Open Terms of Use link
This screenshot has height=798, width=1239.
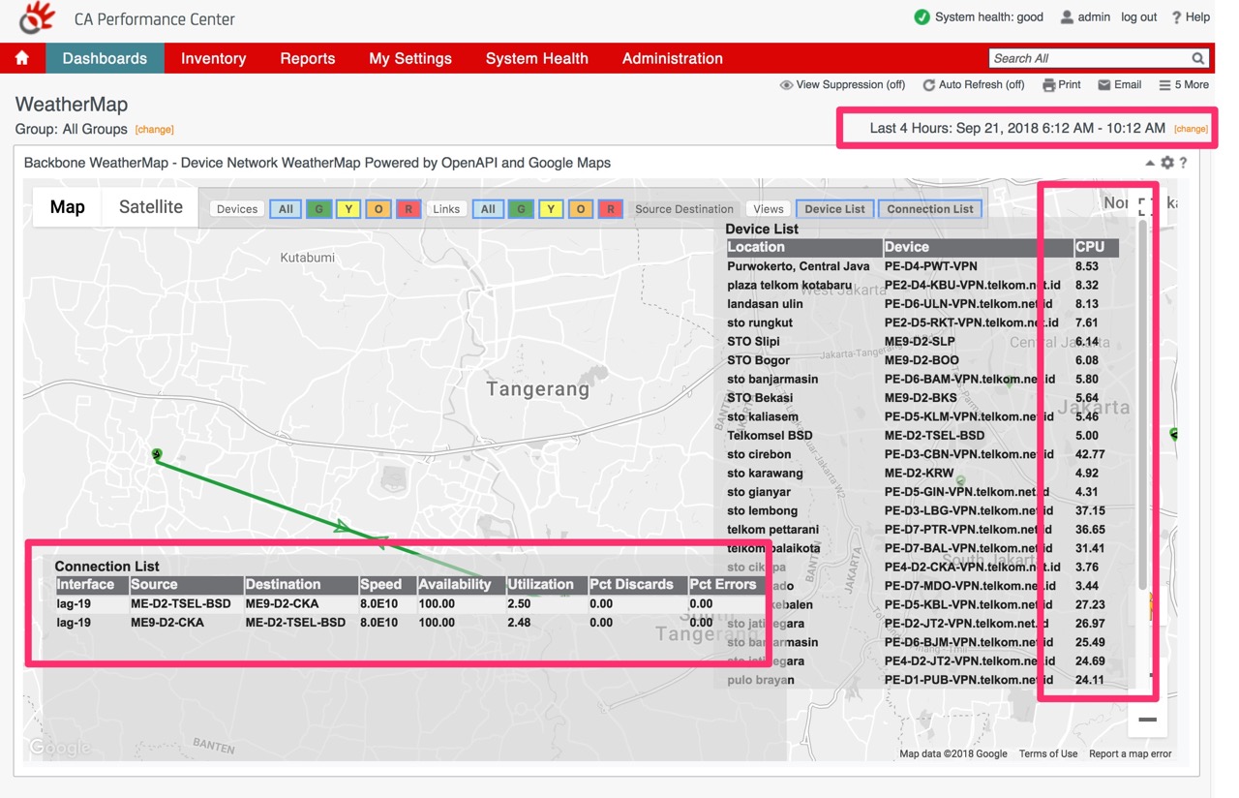pyautogui.click(x=1048, y=753)
